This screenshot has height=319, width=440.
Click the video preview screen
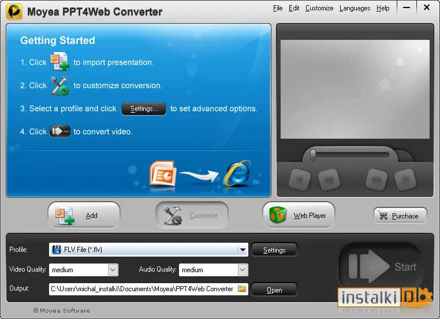coord(355,89)
